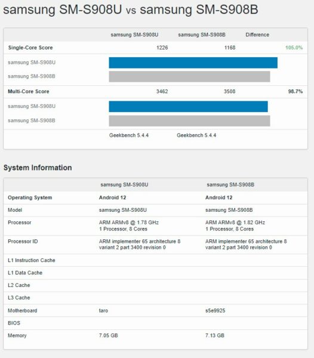
Task: Click the motherboard value s5e9925
Action: coord(215,310)
